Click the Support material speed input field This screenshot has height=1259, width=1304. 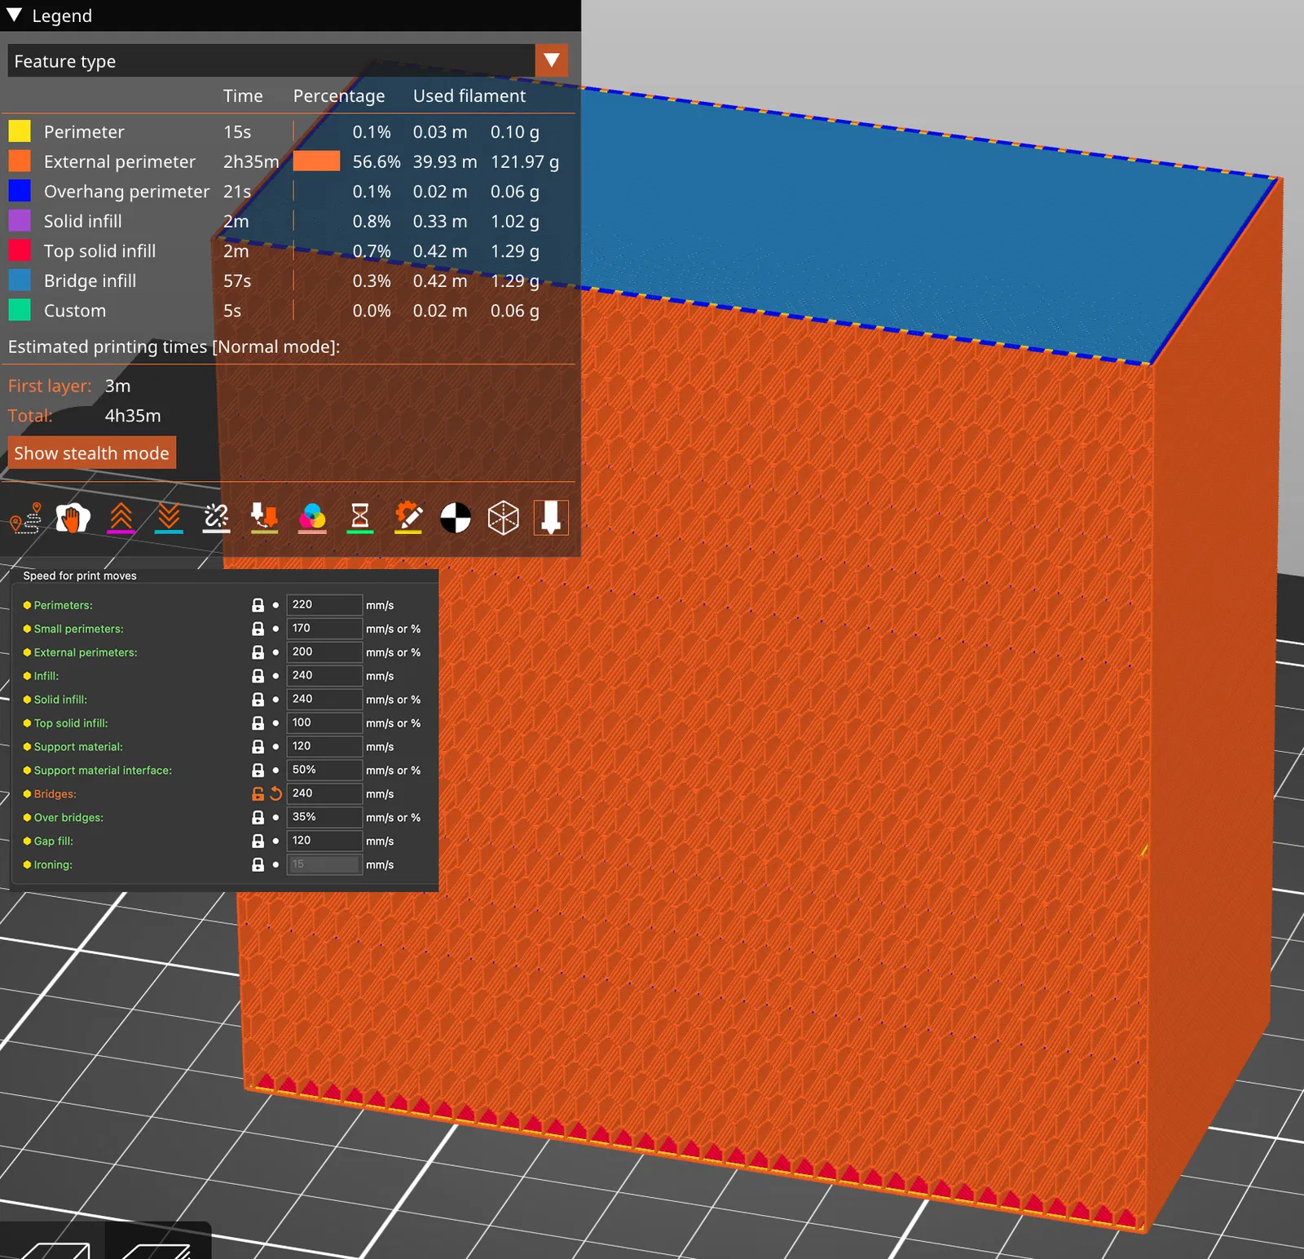click(324, 747)
